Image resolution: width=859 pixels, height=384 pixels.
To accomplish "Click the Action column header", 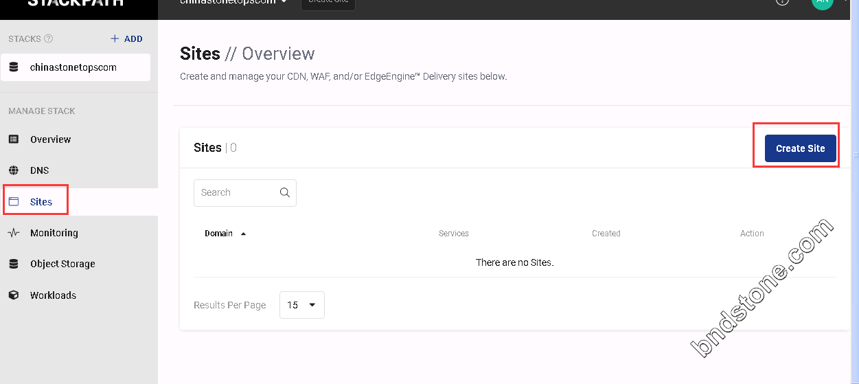I will 752,234.
